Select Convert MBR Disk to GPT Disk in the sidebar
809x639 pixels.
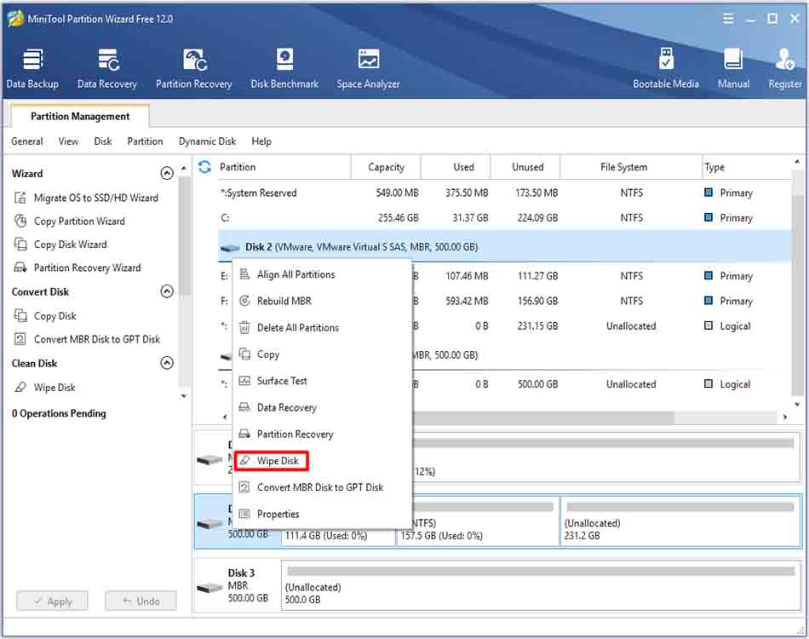[88, 339]
